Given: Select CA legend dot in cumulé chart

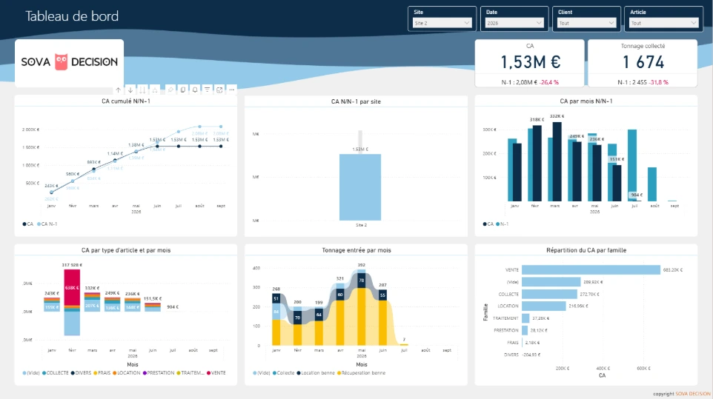Looking at the screenshot, I should click(x=24, y=224).
